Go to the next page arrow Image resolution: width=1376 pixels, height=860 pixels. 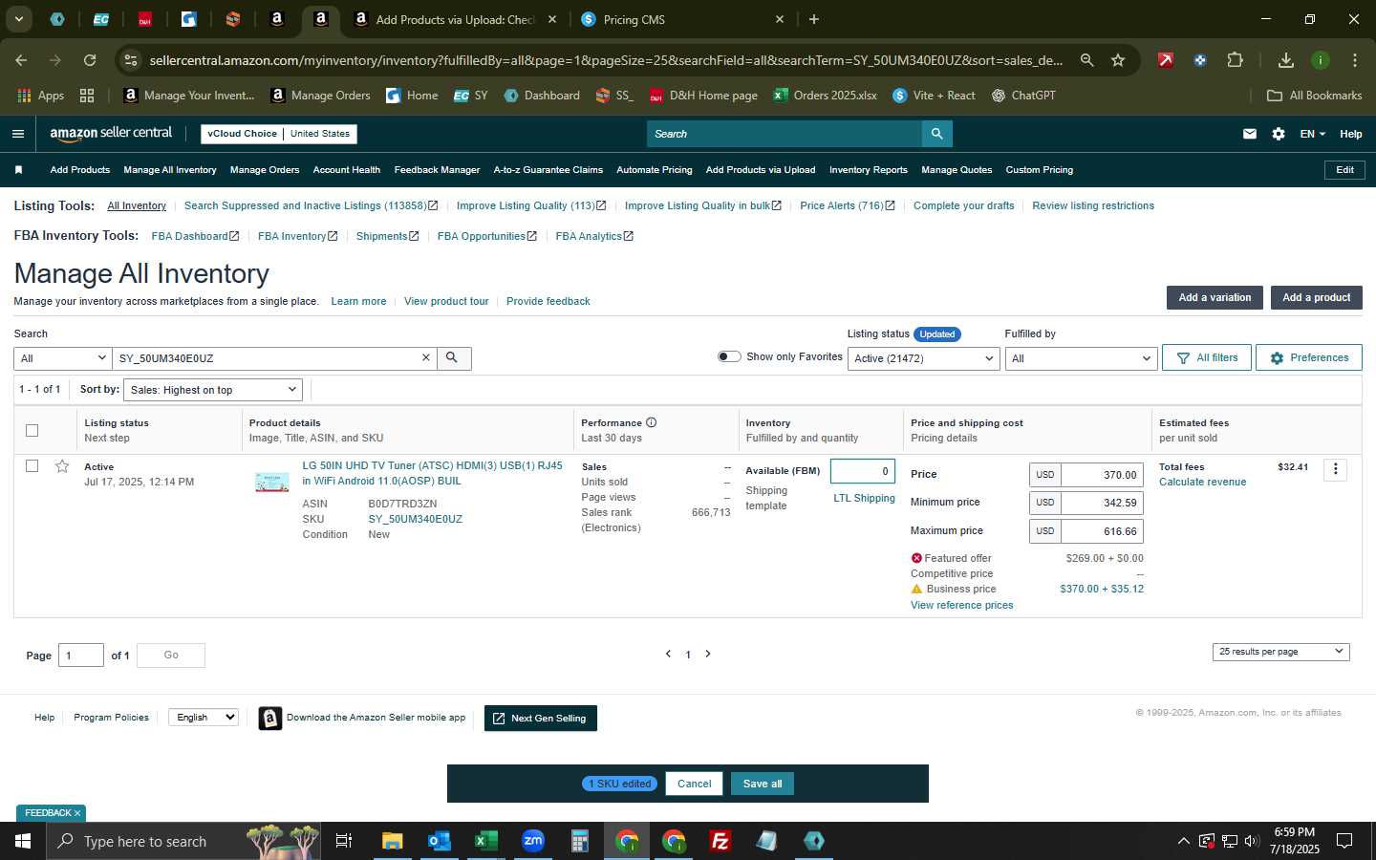click(x=708, y=655)
